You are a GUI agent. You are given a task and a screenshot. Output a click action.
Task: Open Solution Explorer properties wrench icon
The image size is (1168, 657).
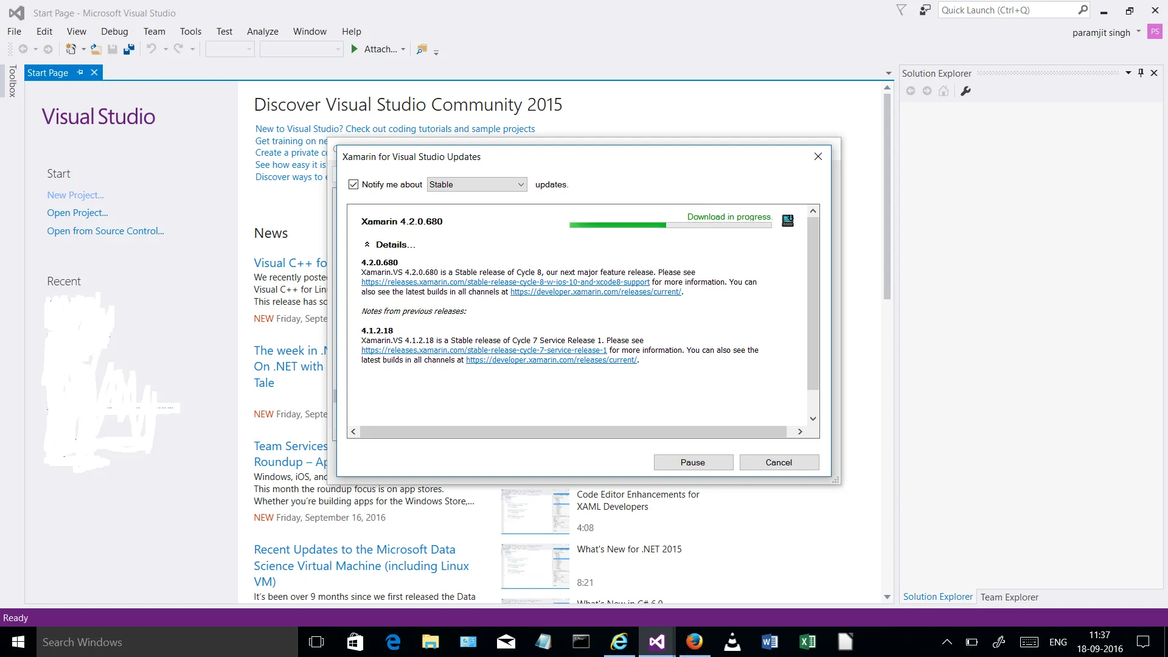coord(965,91)
